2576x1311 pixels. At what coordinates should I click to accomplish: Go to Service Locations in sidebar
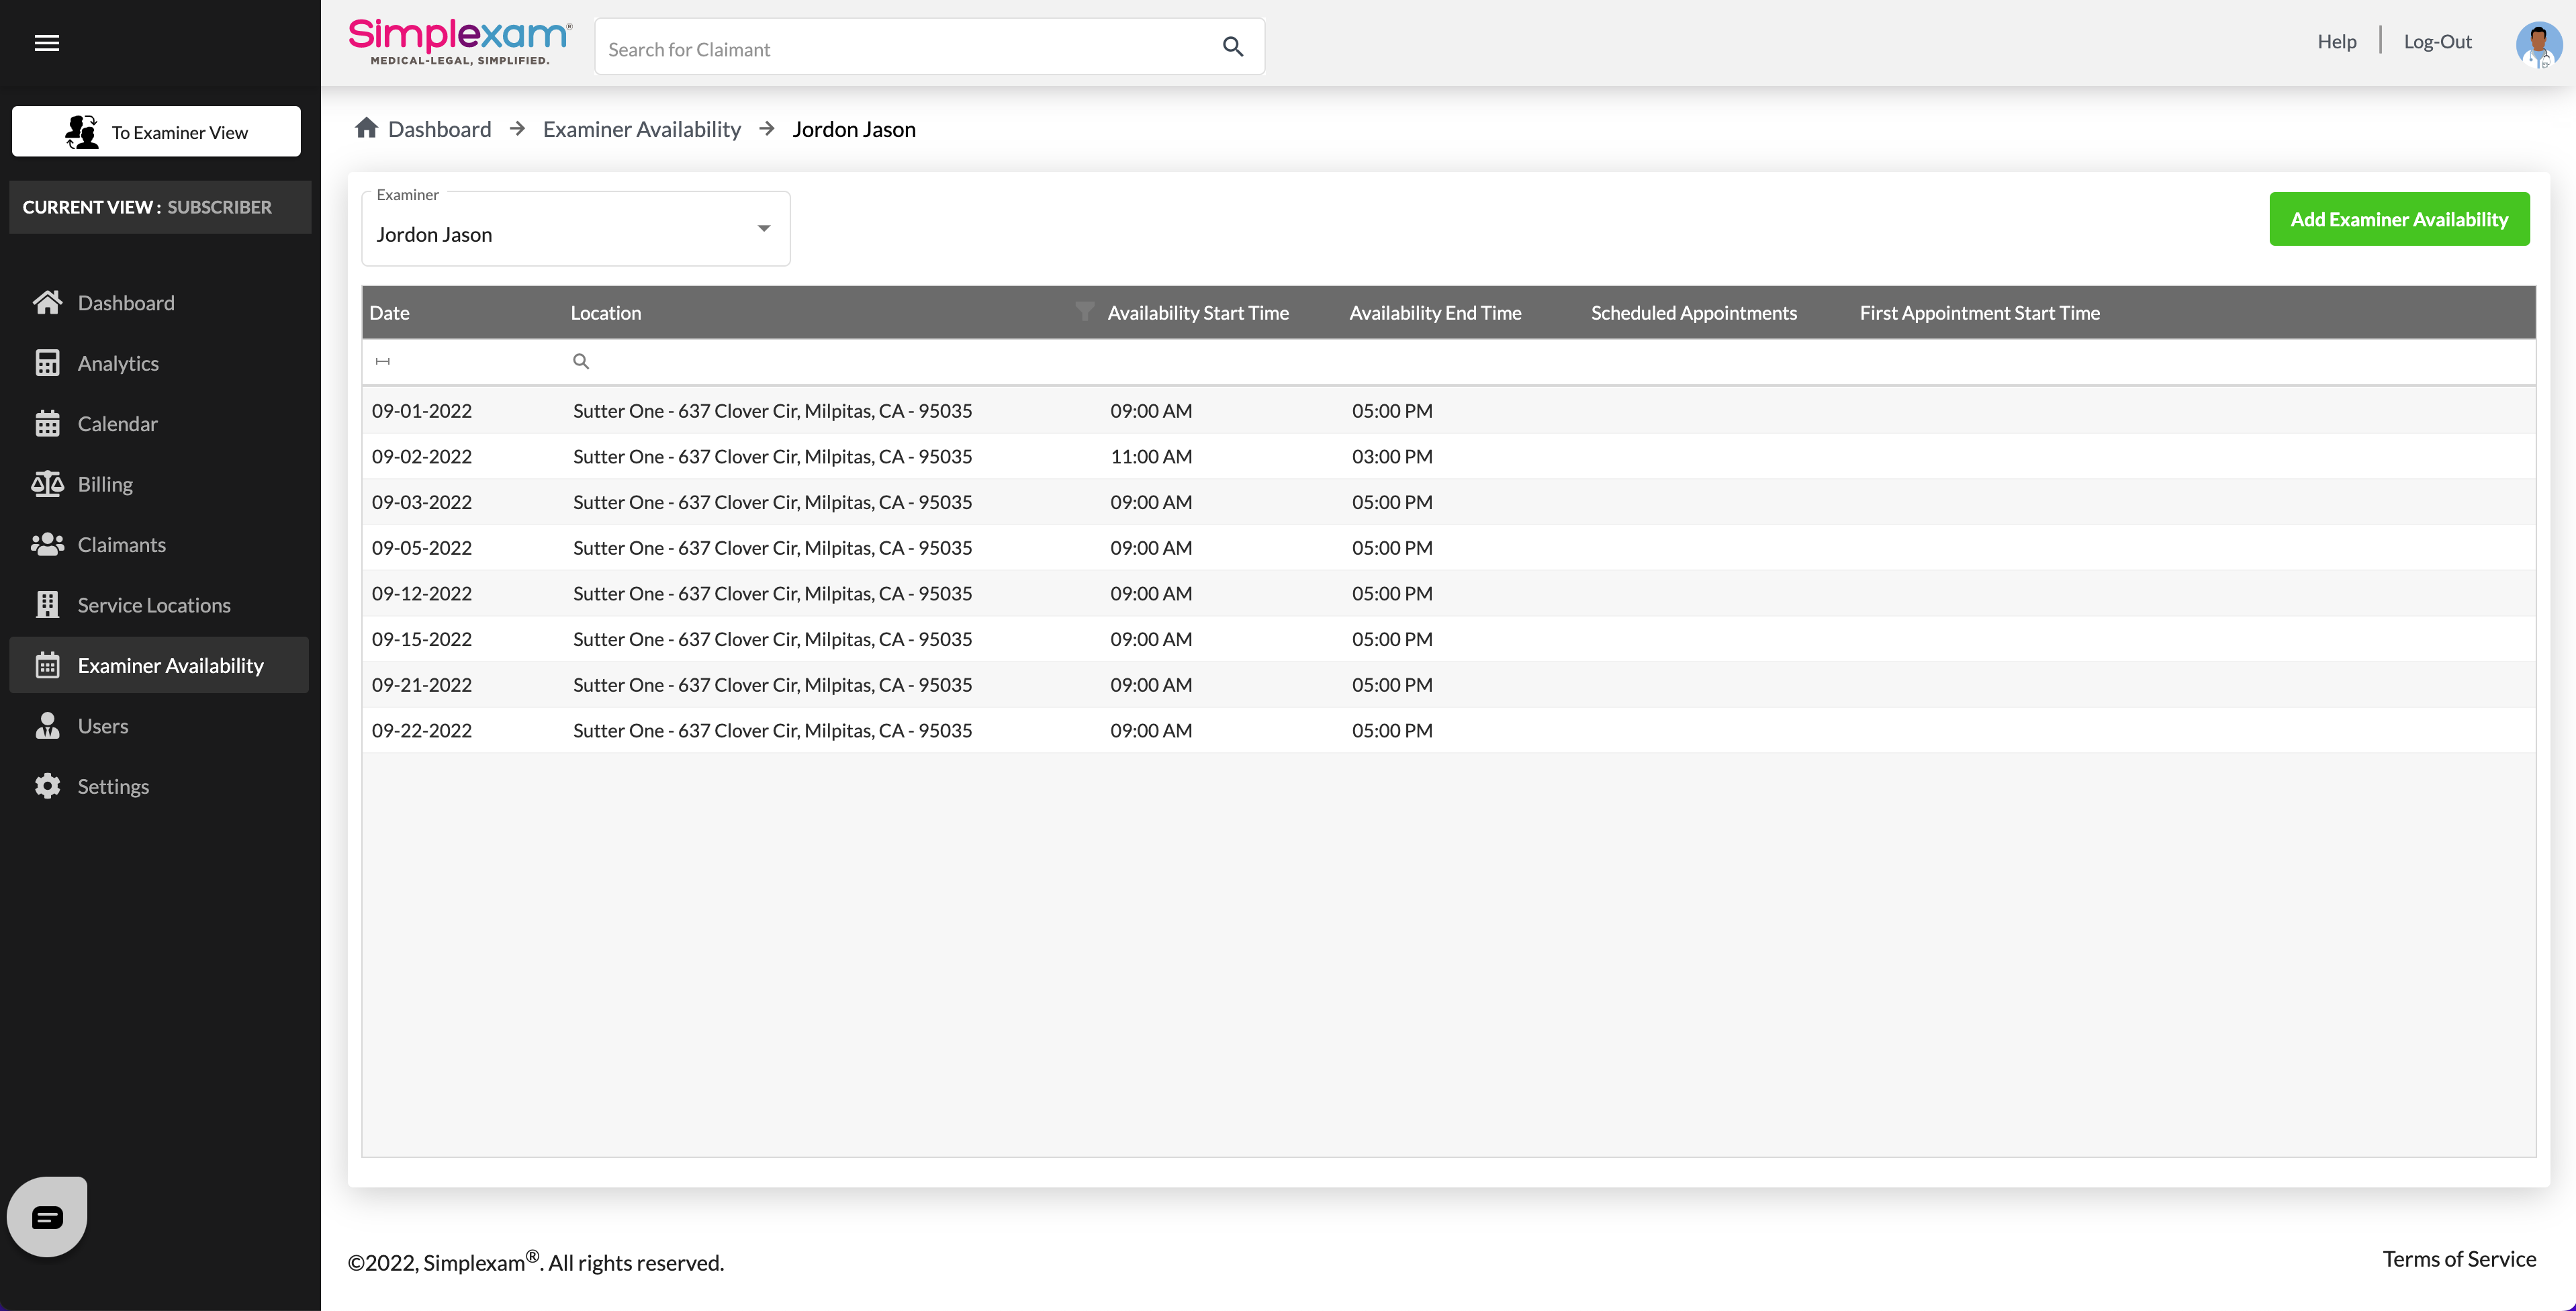tap(153, 605)
